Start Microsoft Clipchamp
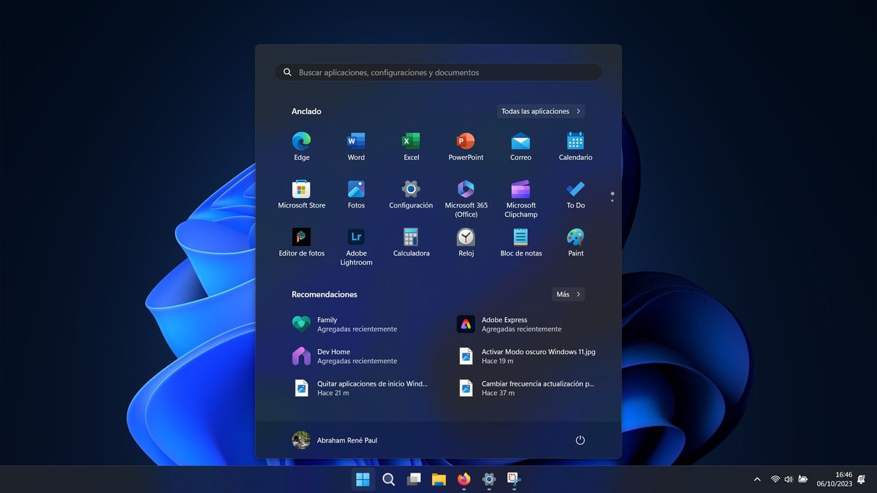 [520, 194]
